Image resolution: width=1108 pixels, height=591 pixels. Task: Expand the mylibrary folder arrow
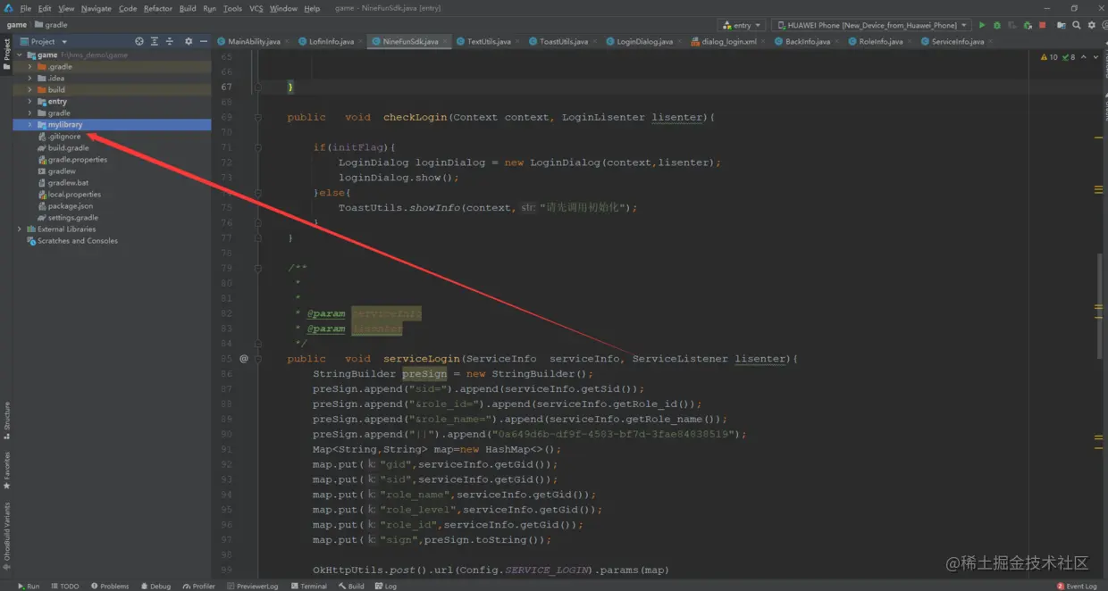pos(29,125)
